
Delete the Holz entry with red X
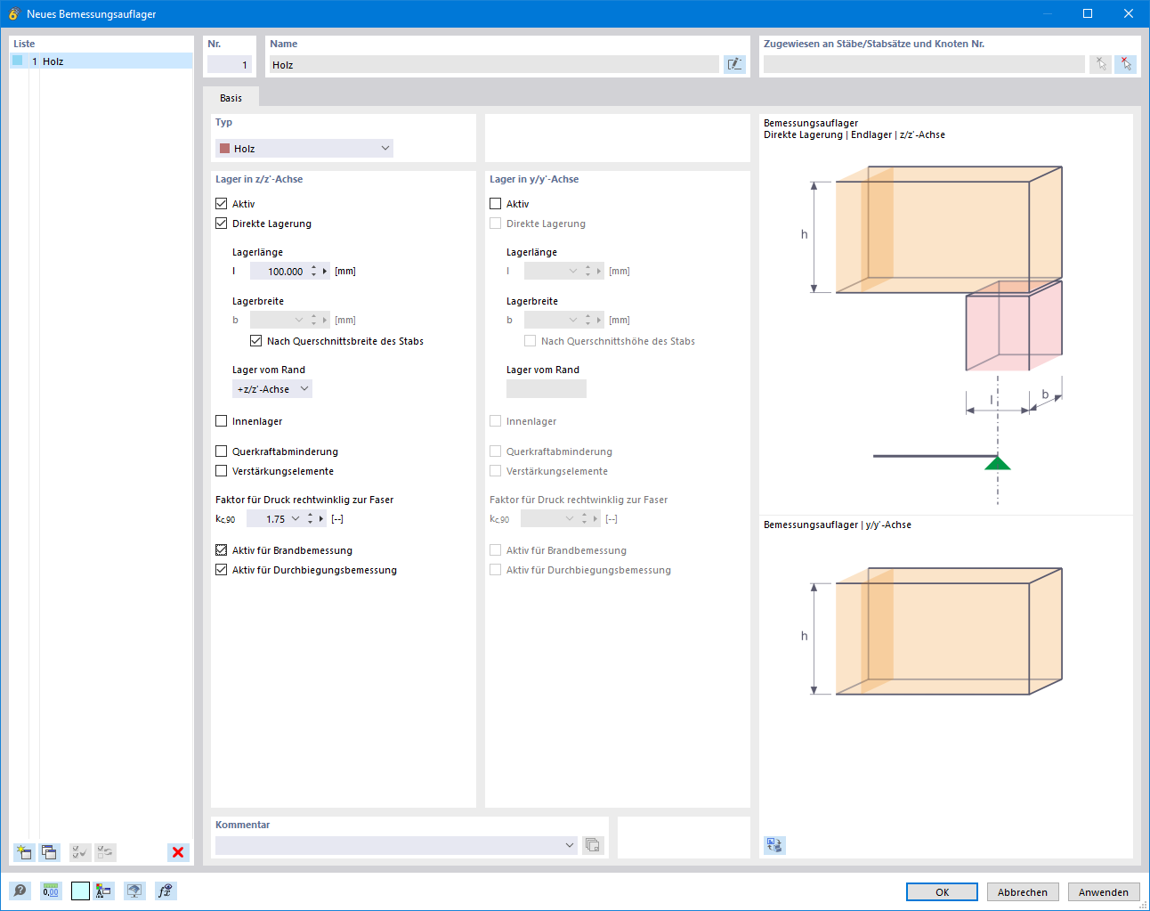(x=177, y=852)
